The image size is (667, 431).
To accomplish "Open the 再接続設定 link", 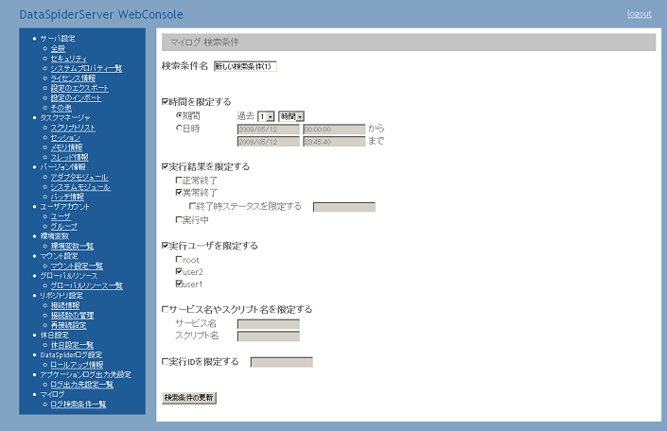I will pos(68,325).
